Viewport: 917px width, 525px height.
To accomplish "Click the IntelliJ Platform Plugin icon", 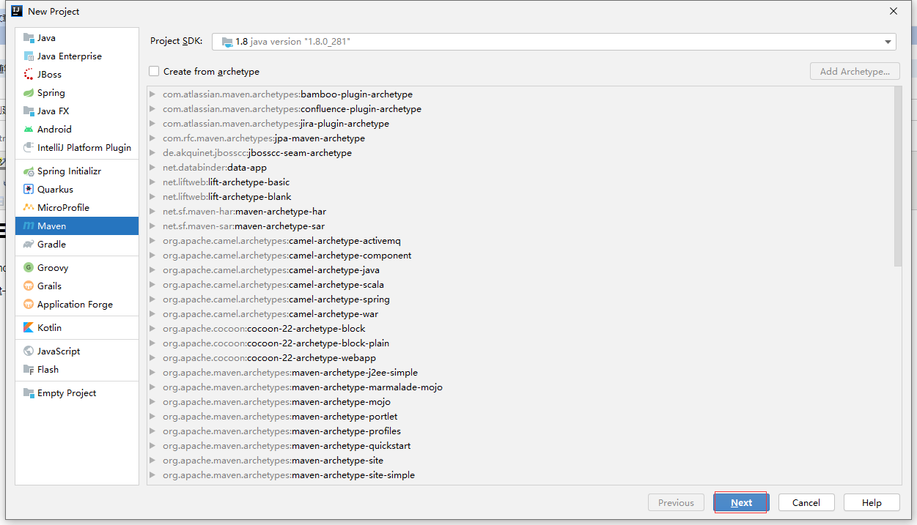I will [x=29, y=148].
